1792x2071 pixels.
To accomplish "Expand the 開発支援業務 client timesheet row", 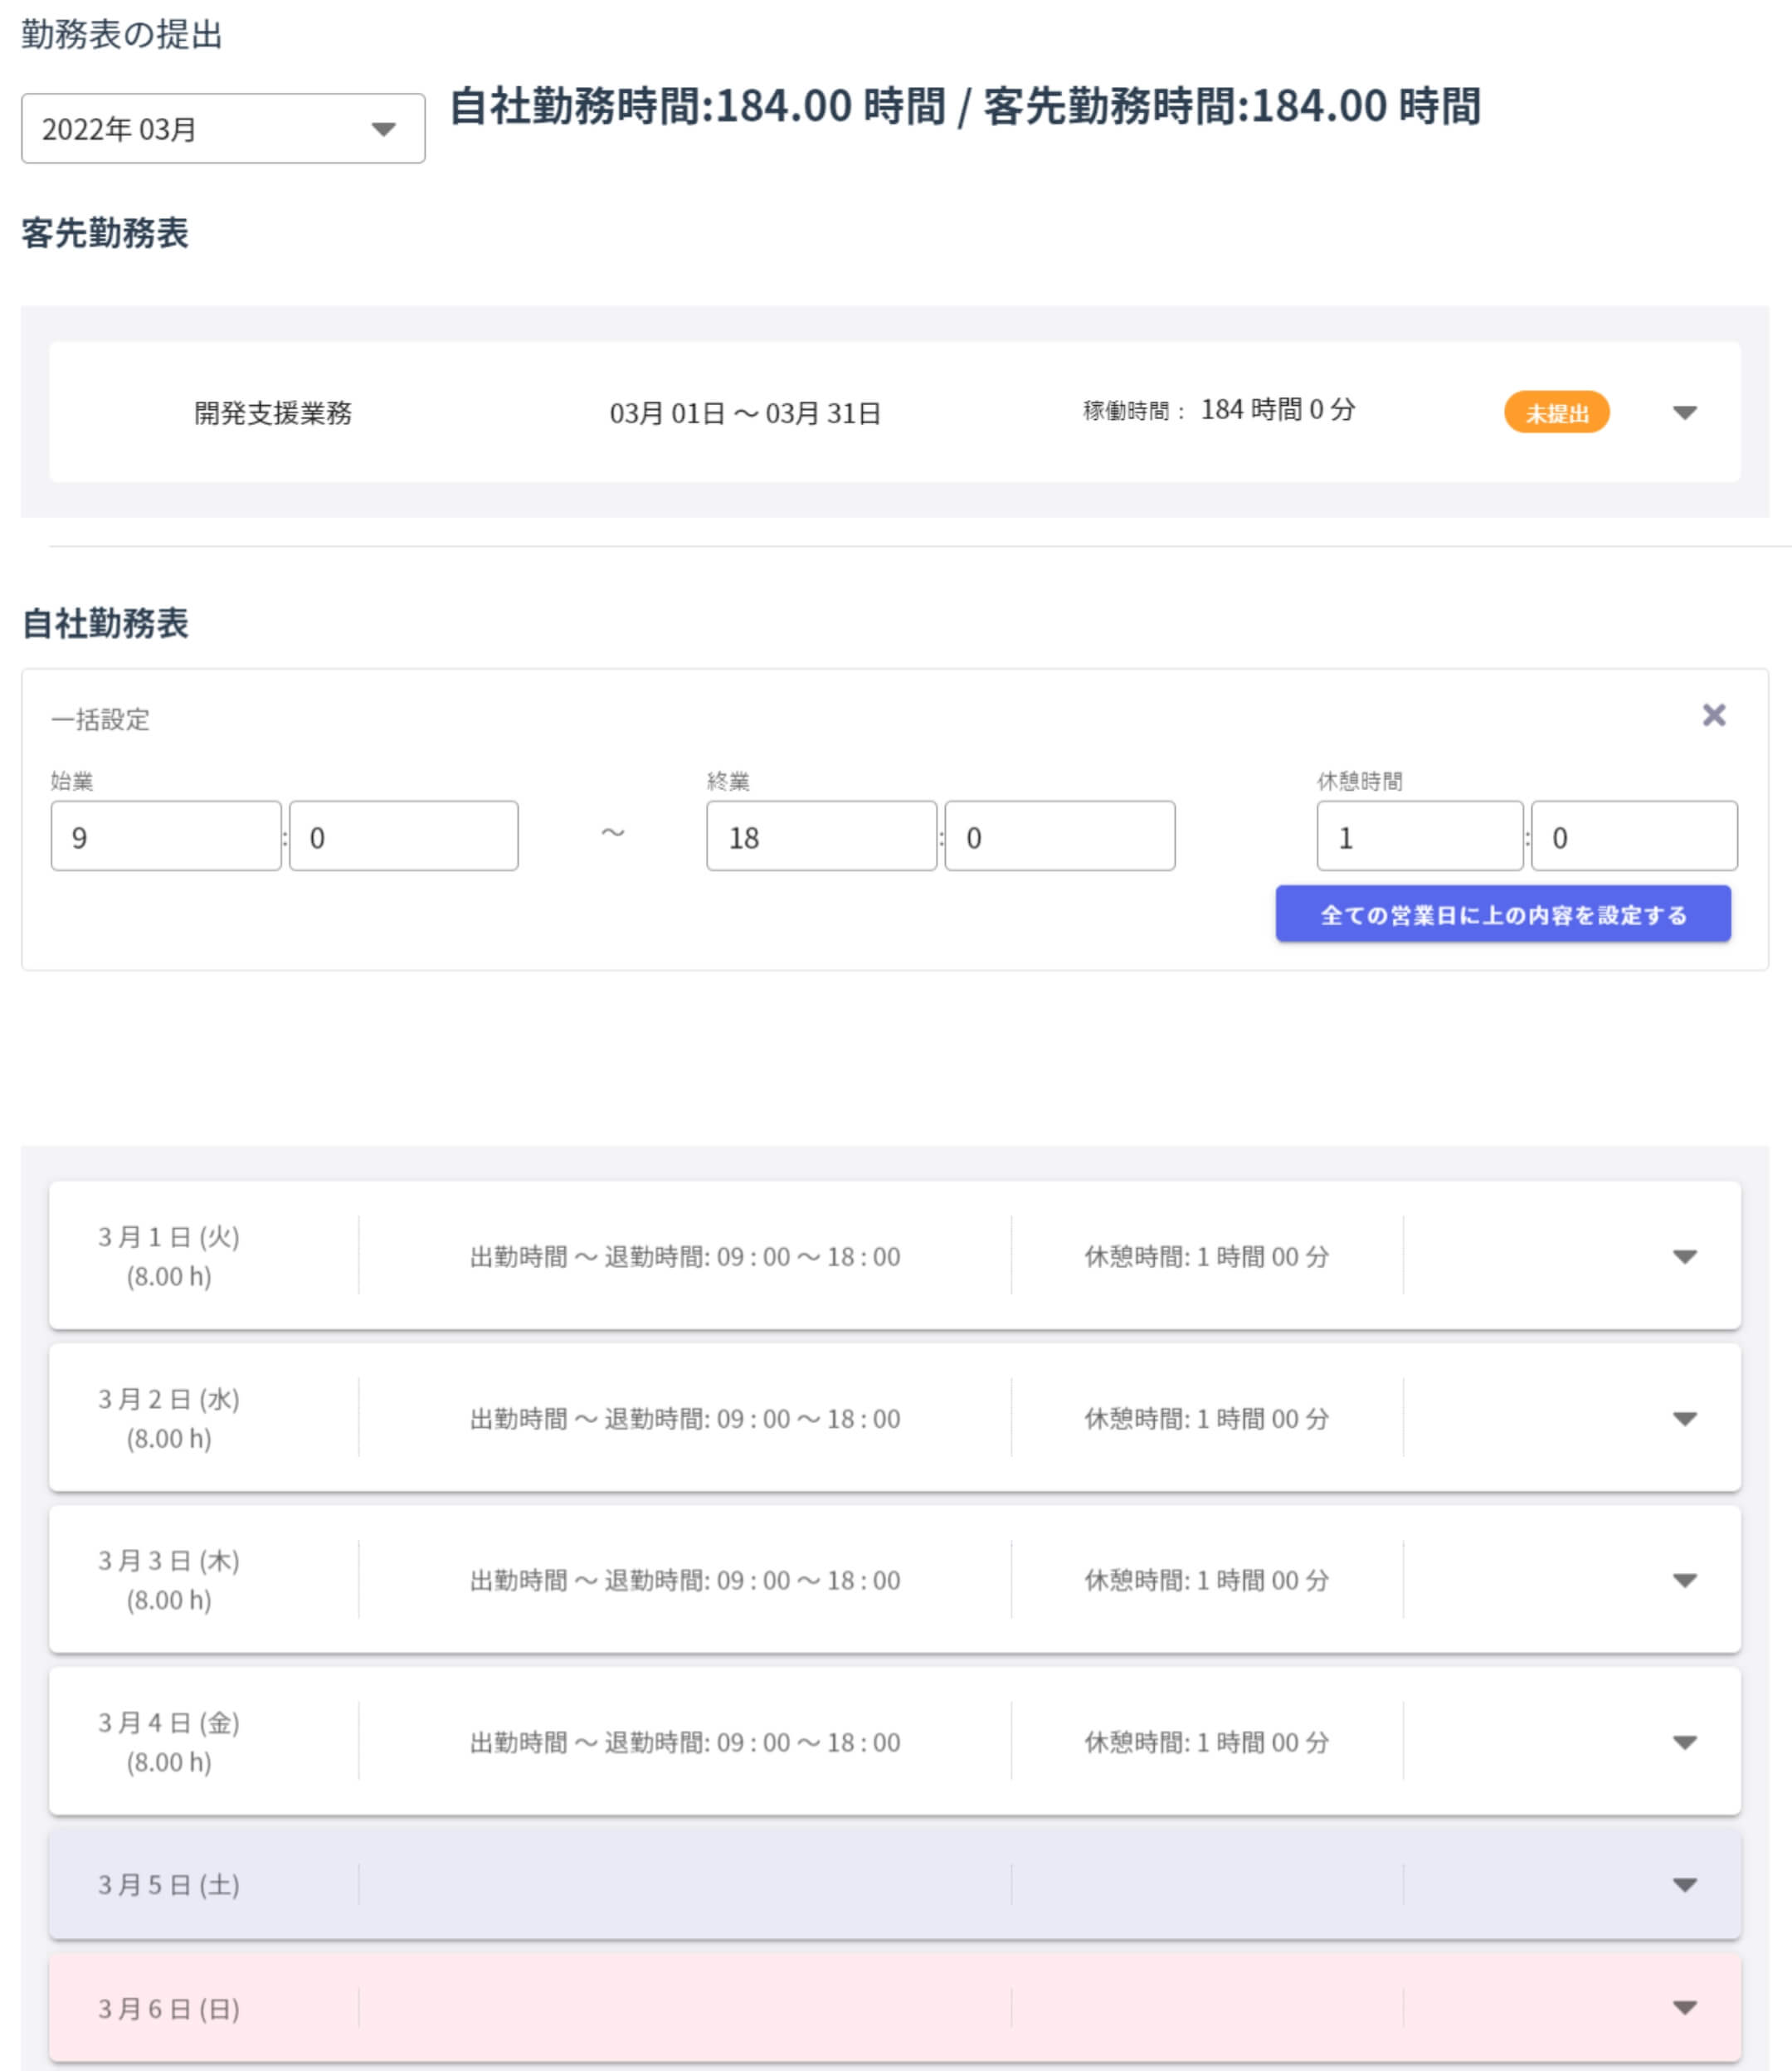I will tap(1684, 413).
